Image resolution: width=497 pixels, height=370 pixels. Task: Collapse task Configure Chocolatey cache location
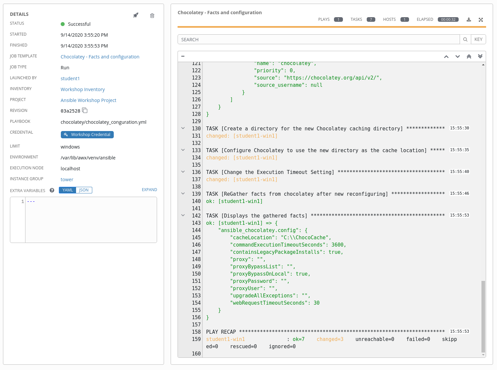(x=183, y=150)
